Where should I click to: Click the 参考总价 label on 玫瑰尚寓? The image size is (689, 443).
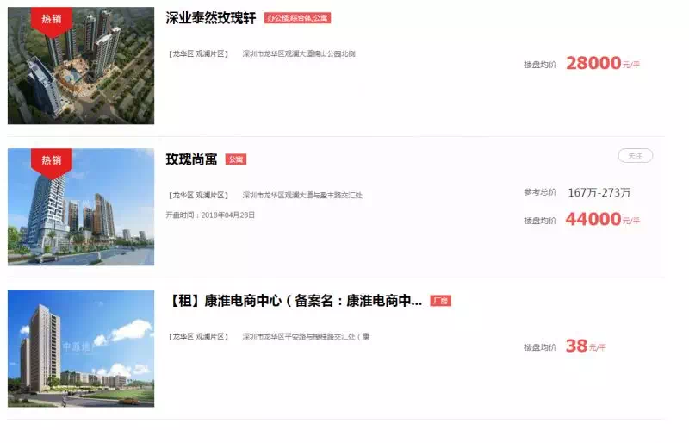click(540, 192)
